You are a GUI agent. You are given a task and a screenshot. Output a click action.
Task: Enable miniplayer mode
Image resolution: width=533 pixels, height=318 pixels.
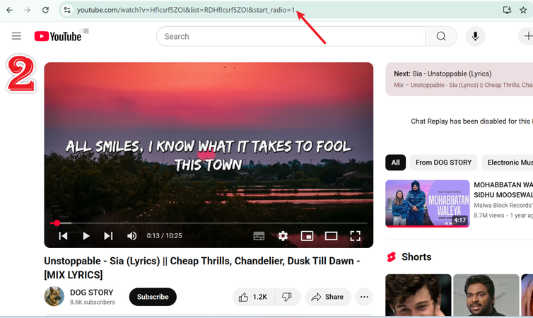[307, 236]
